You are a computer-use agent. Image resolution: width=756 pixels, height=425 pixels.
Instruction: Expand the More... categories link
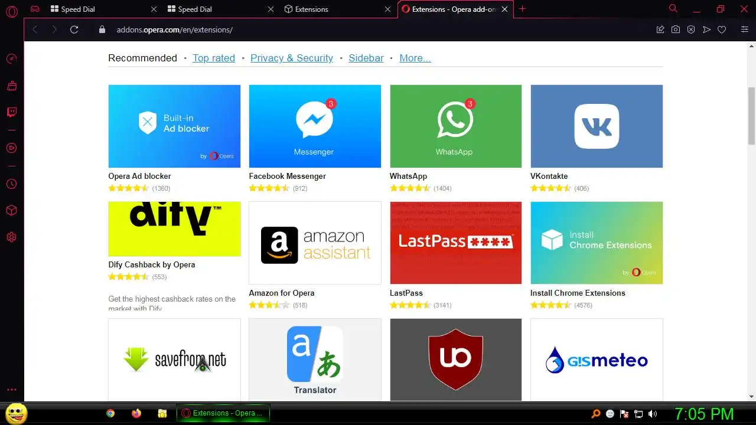point(415,58)
